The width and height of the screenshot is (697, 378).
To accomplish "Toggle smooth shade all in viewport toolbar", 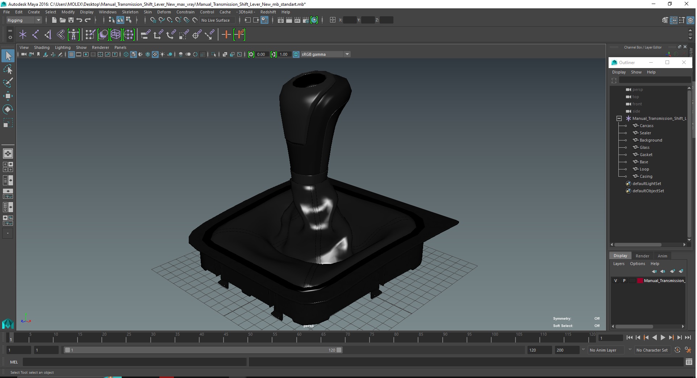I will pyautogui.click(x=133, y=54).
